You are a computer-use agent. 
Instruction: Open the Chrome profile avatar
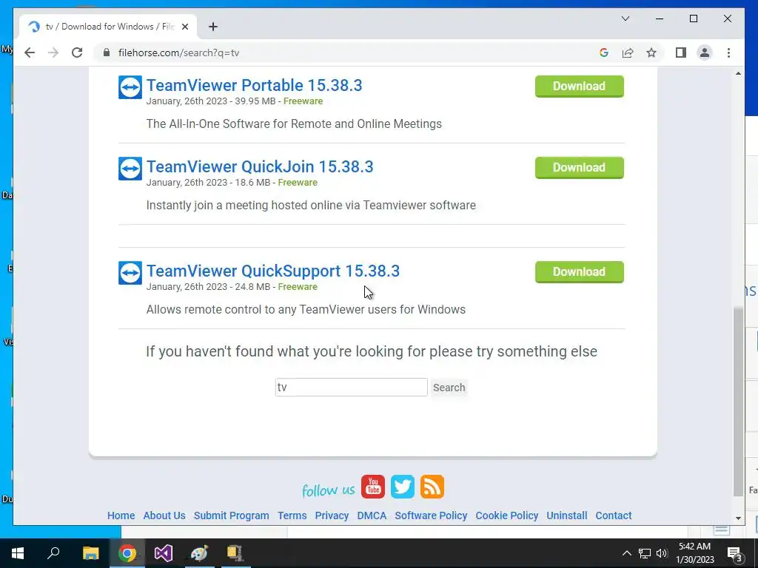[705, 53]
